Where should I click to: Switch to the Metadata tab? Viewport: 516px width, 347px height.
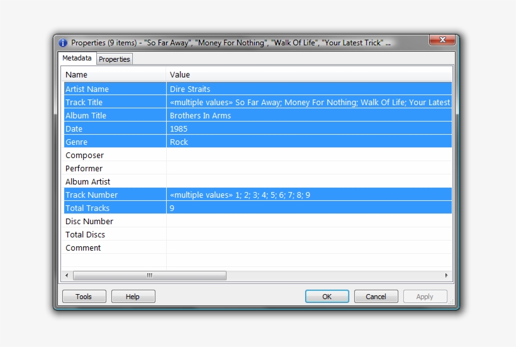pos(77,59)
